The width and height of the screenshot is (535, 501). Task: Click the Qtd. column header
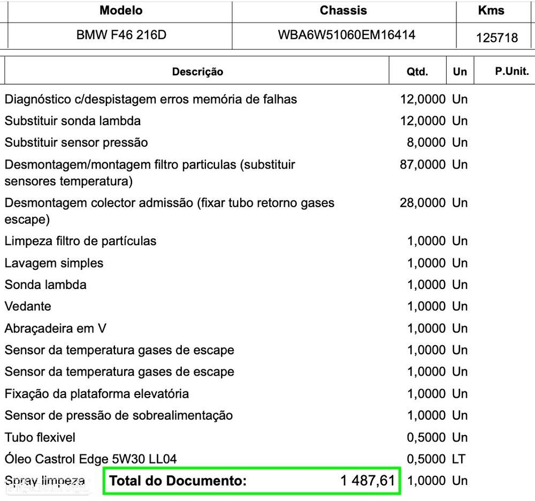pos(417,72)
